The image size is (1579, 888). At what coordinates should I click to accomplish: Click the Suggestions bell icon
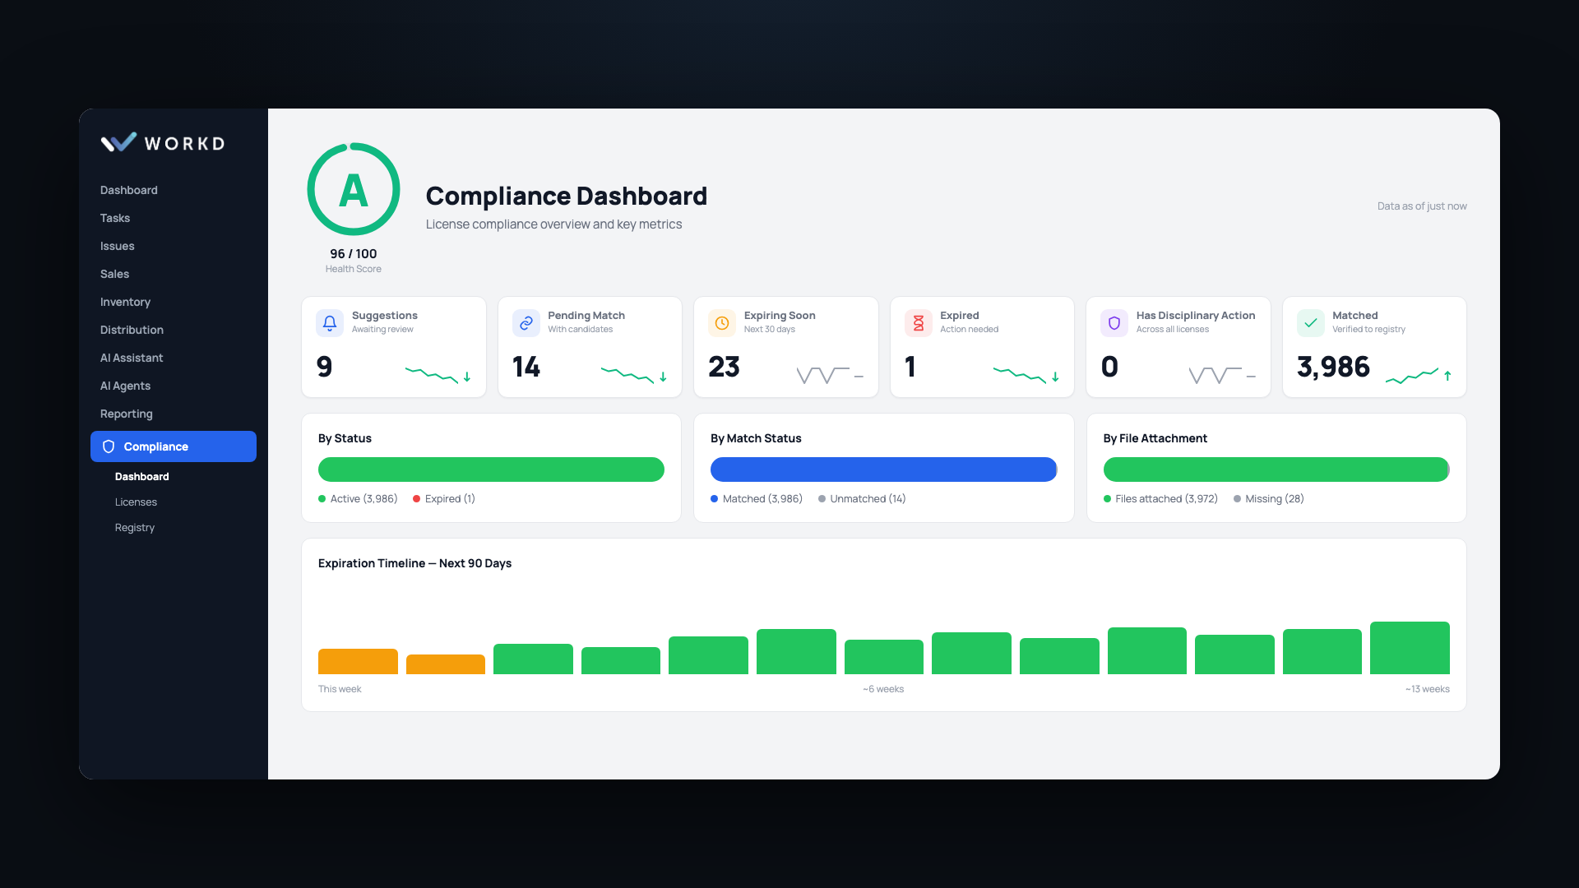point(330,323)
